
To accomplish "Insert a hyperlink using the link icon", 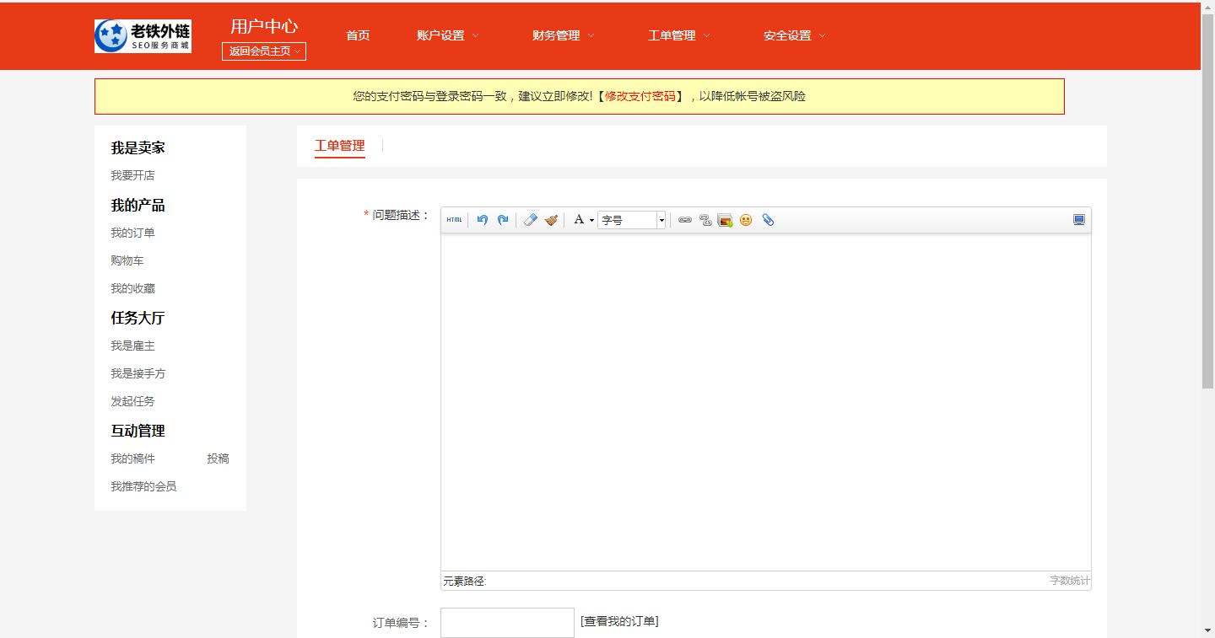I will click(x=685, y=220).
